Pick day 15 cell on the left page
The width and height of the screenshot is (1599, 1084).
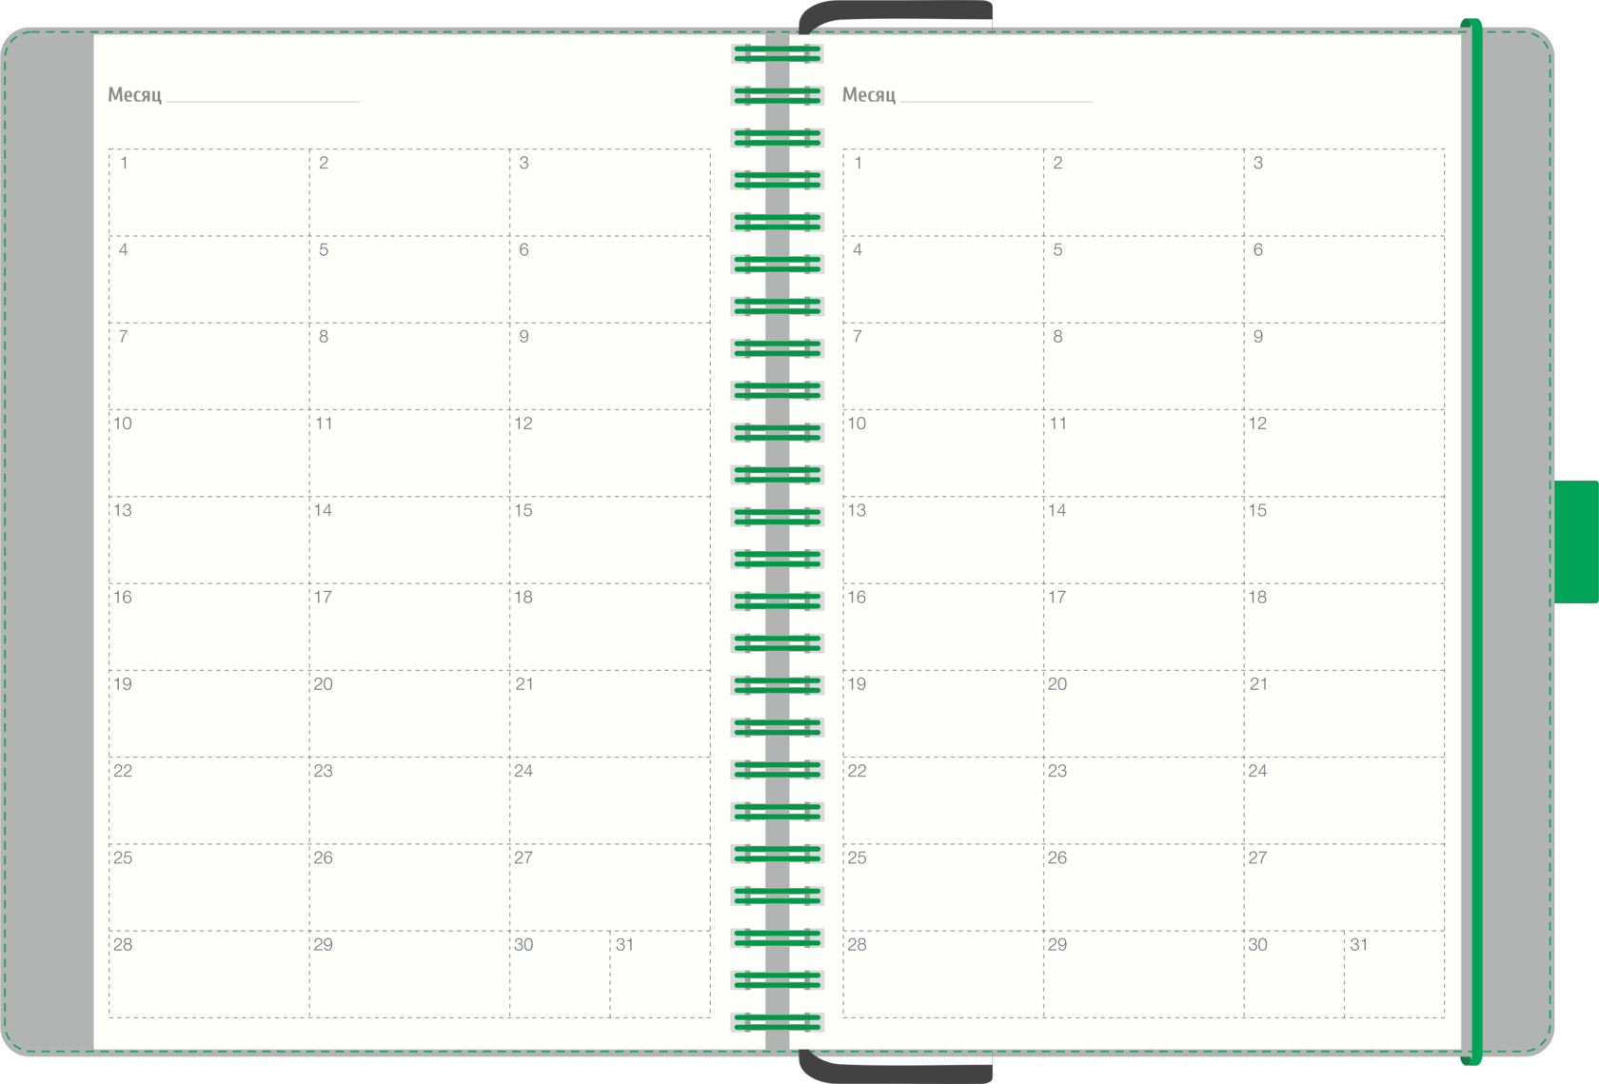coord(610,540)
